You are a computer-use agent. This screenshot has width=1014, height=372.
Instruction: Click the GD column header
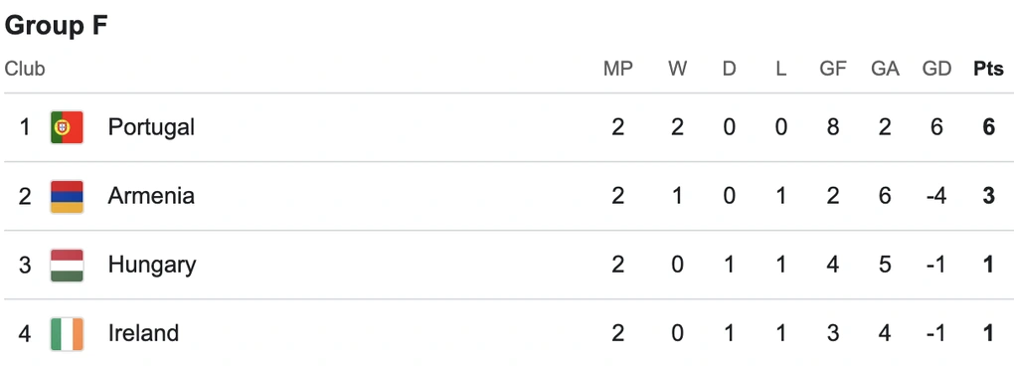click(x=936, y=69)
